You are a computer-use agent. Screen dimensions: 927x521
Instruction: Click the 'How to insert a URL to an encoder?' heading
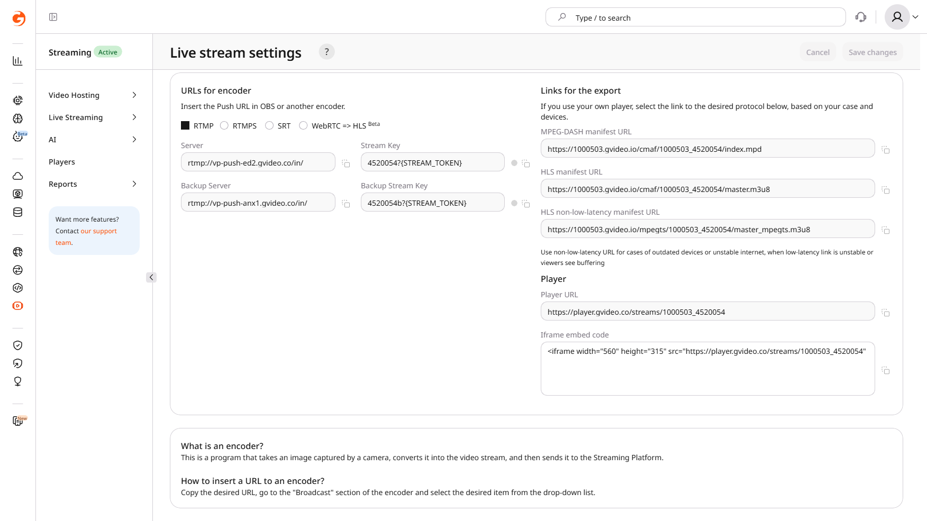(253, 481)
